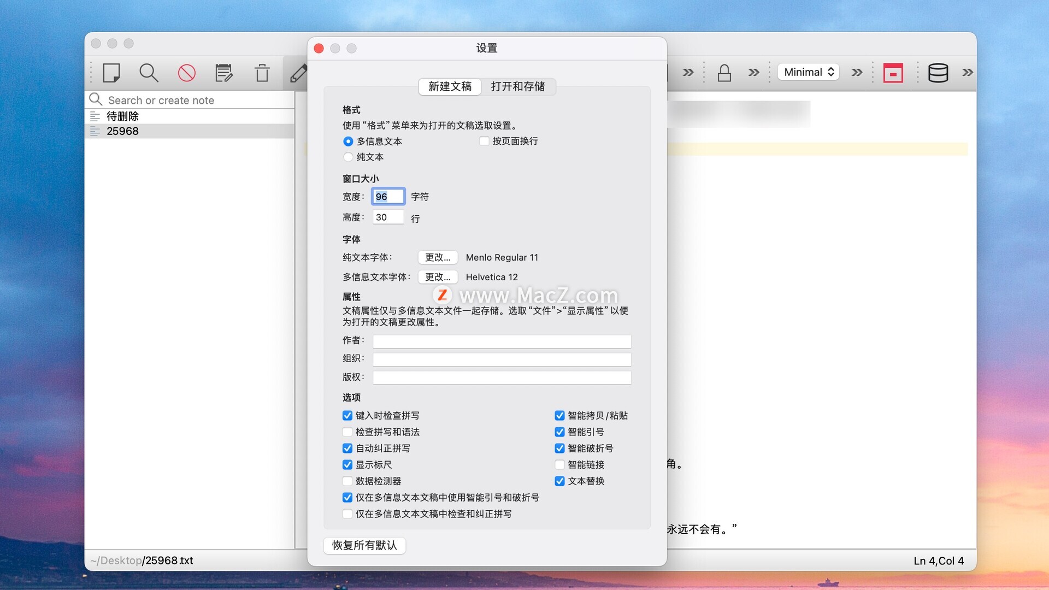The width and height of the screenshot is (1049, 590).
Task: Click the red prohibit icon in toolbar
Action: [x=187, y=73]
